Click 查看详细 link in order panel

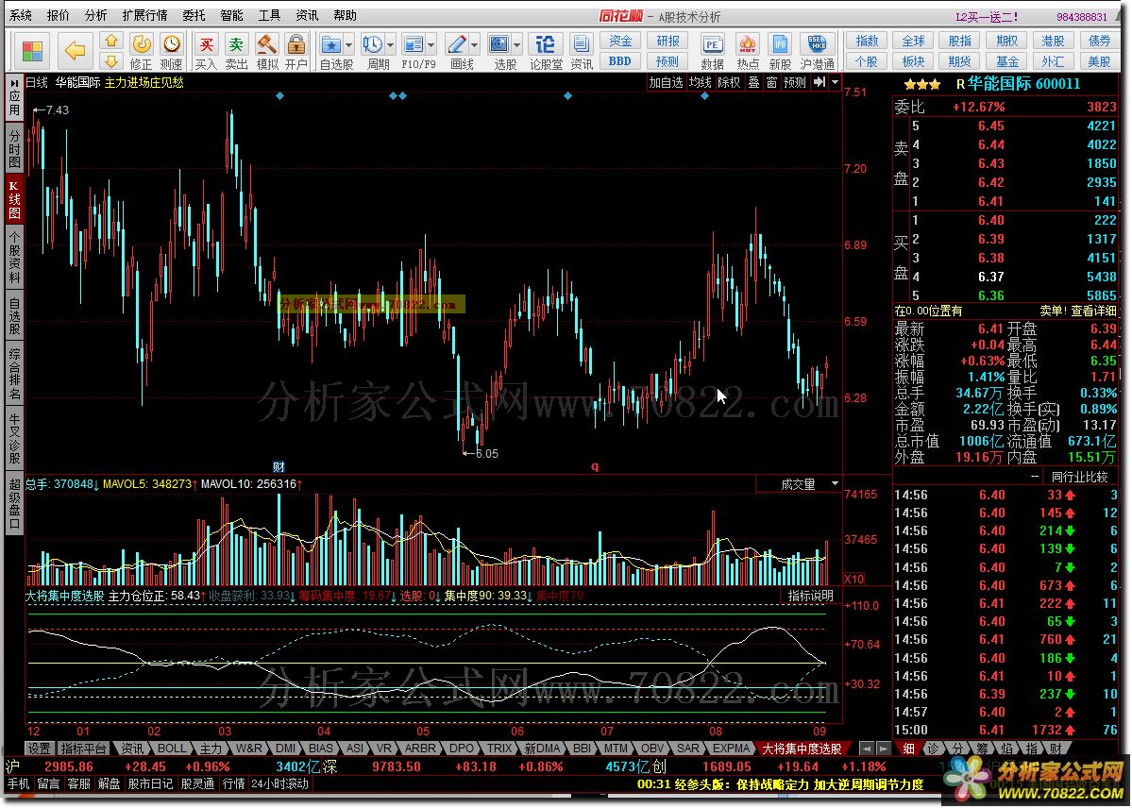coord(1093,311)
